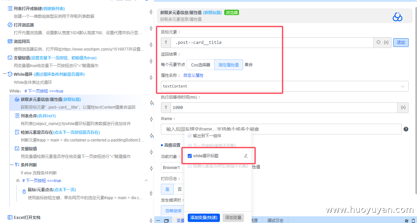Viewport: 417px width, 223px height.
Task: Click the mouse icon beside 鼠标/元素点击
Action: tap(24, 191)
